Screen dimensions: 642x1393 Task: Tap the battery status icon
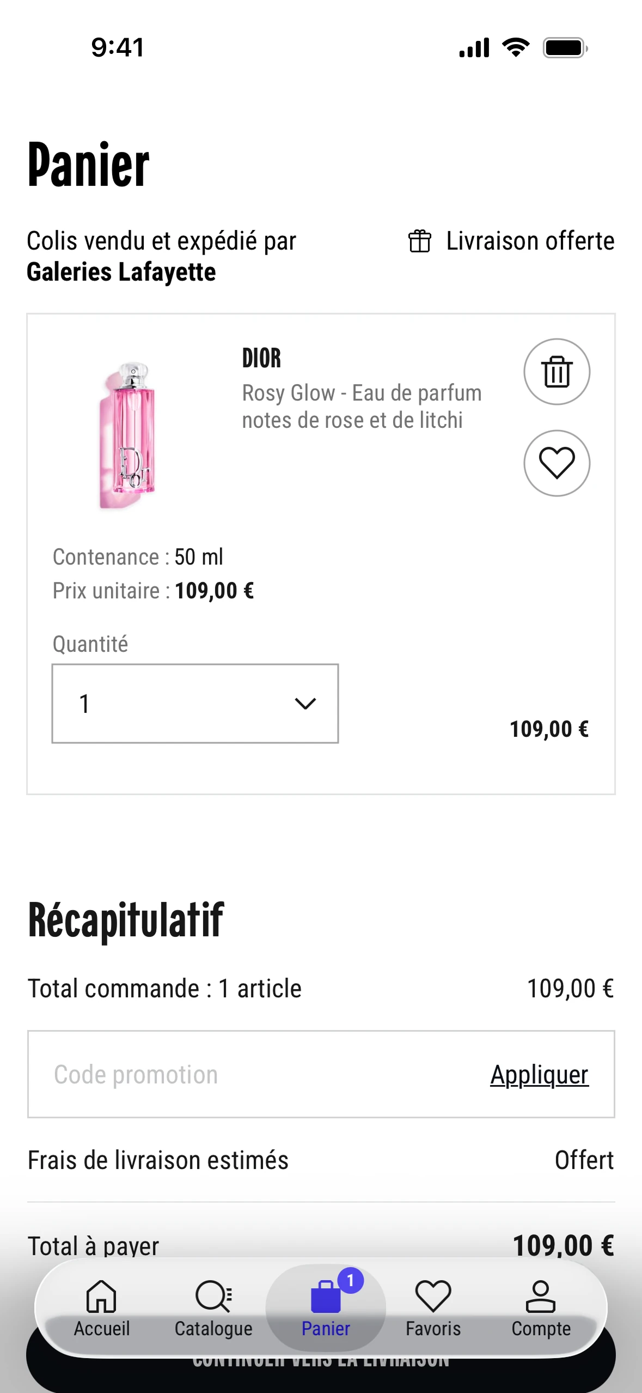[565, 48]
